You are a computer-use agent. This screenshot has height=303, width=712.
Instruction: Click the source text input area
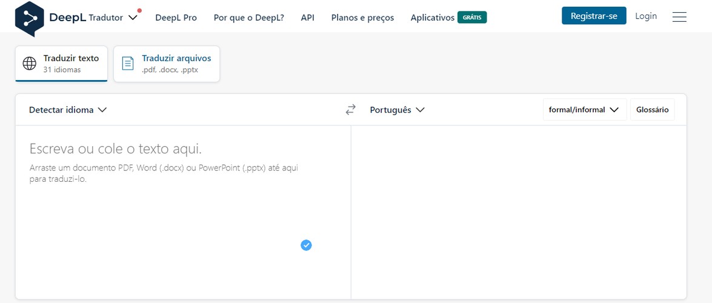183,212
